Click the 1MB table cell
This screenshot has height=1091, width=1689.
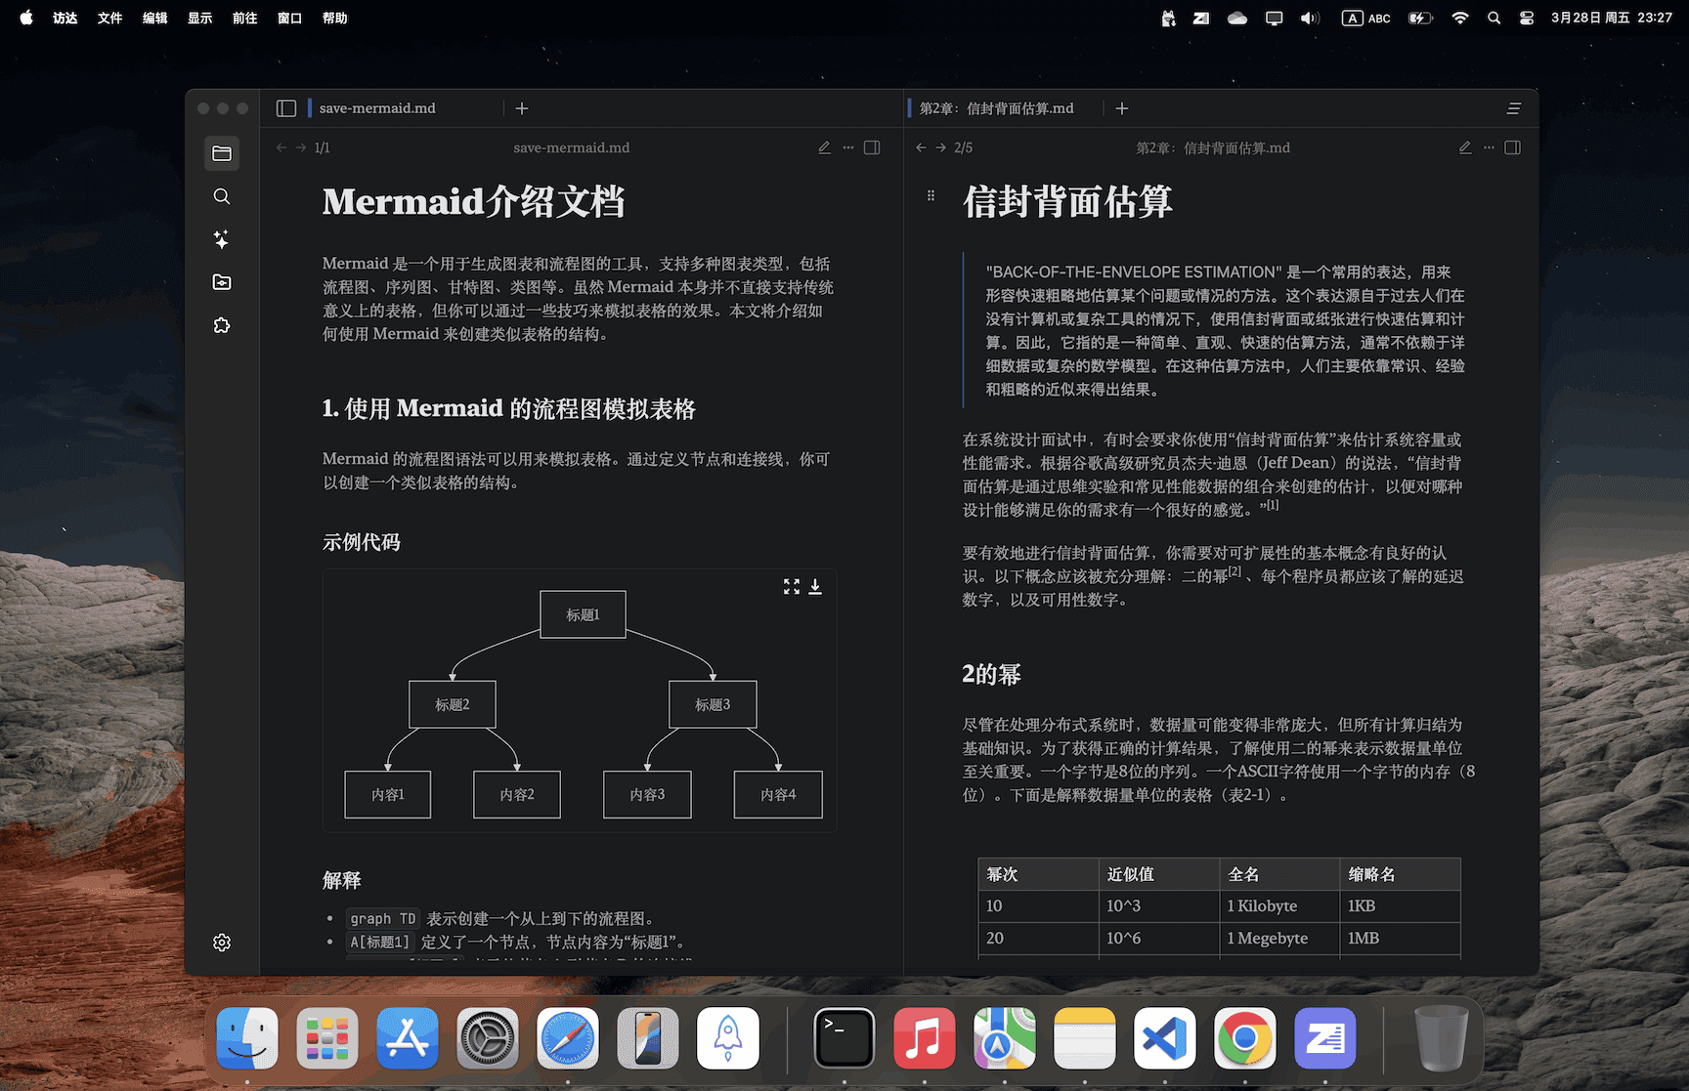click(1400, 938)
